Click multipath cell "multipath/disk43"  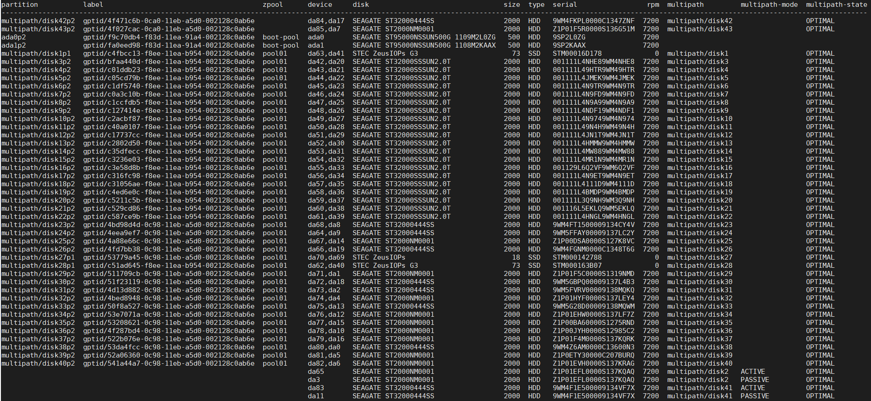point(700,29)
